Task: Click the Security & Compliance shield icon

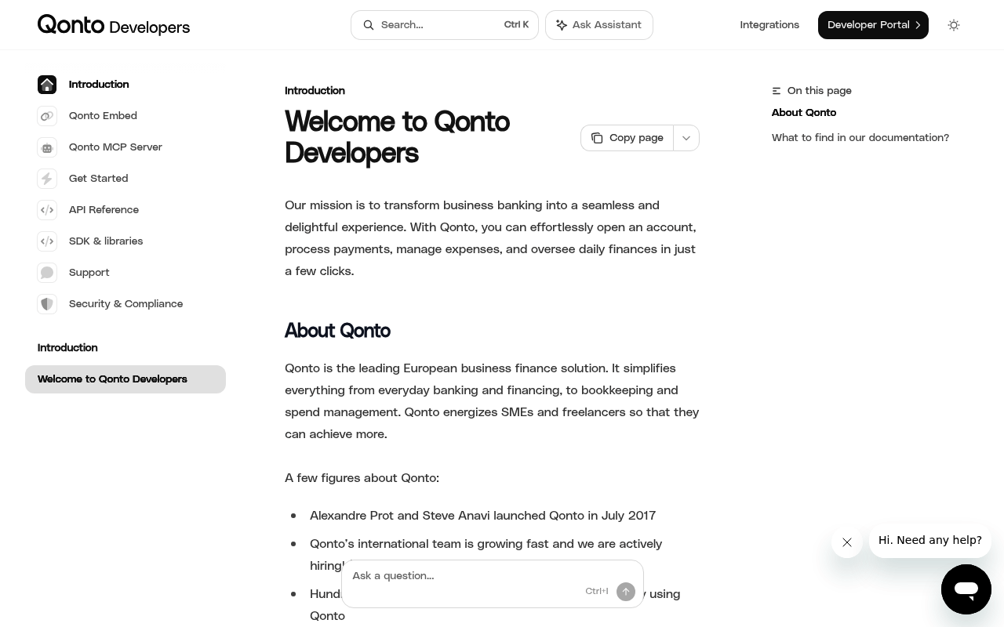Action: [47, 304]
